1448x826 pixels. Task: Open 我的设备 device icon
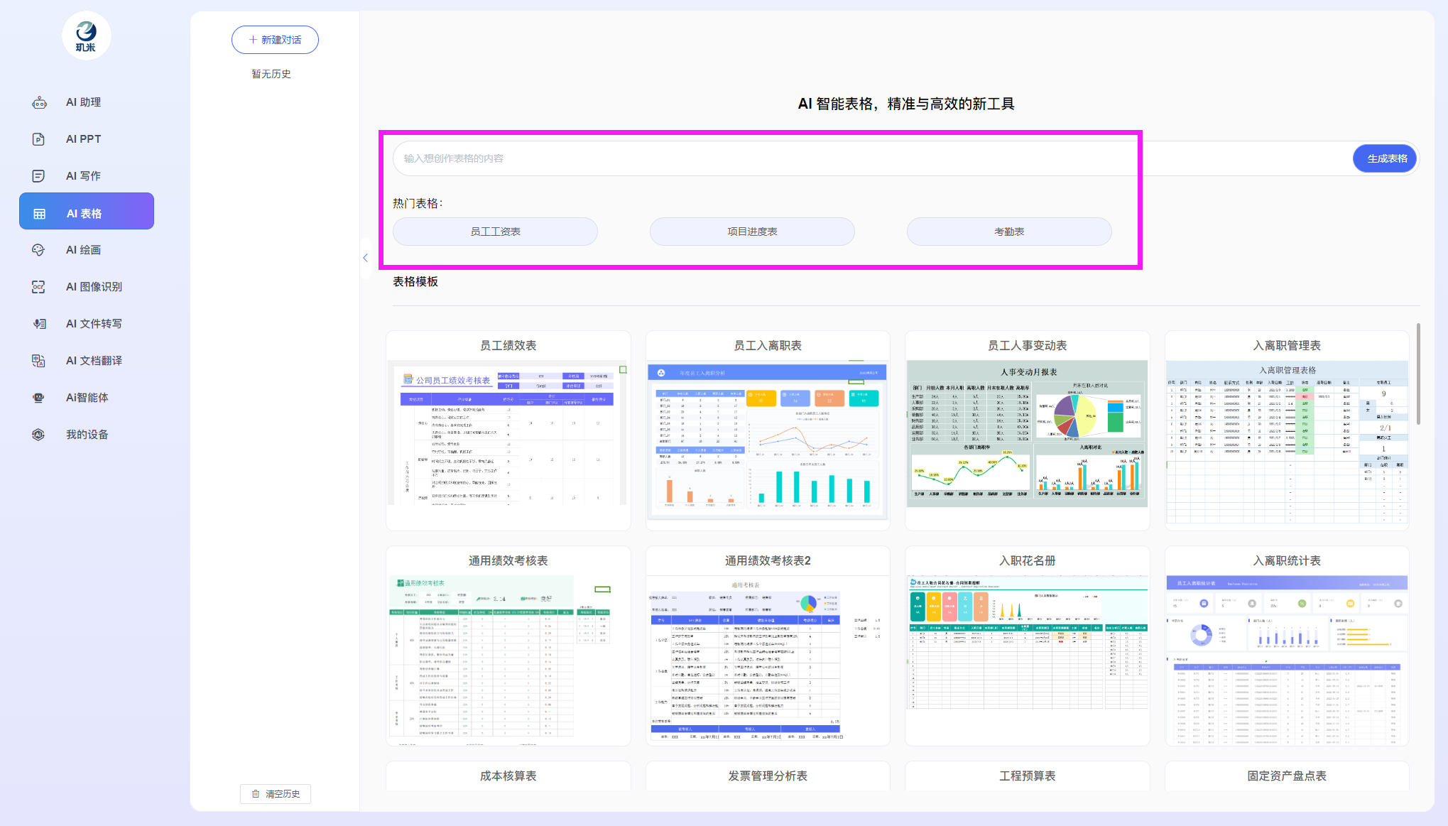click(x=39, y=435)
